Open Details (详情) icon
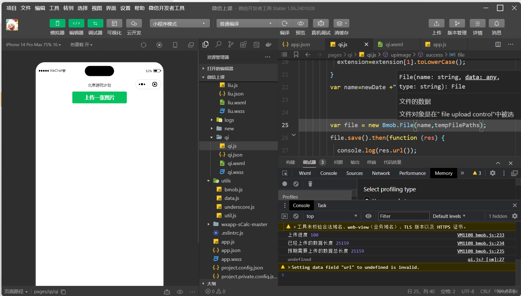The image size is (521, 296). pyautogui.click(x=478, y=23)
